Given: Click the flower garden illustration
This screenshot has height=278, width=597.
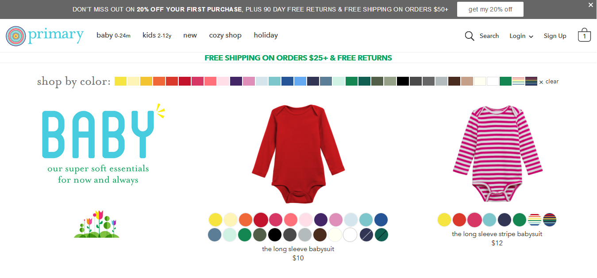Looking at the screenshot, I should coord(96,224).
